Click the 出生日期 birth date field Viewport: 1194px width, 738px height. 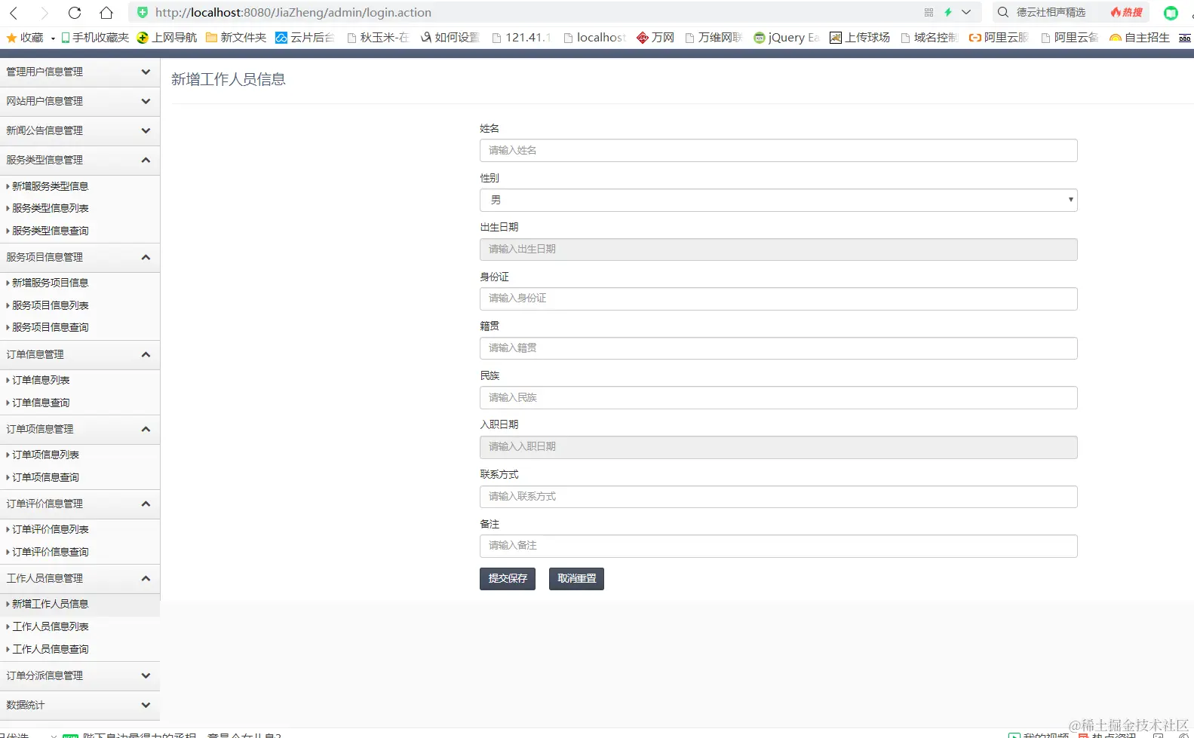point(778,250)
